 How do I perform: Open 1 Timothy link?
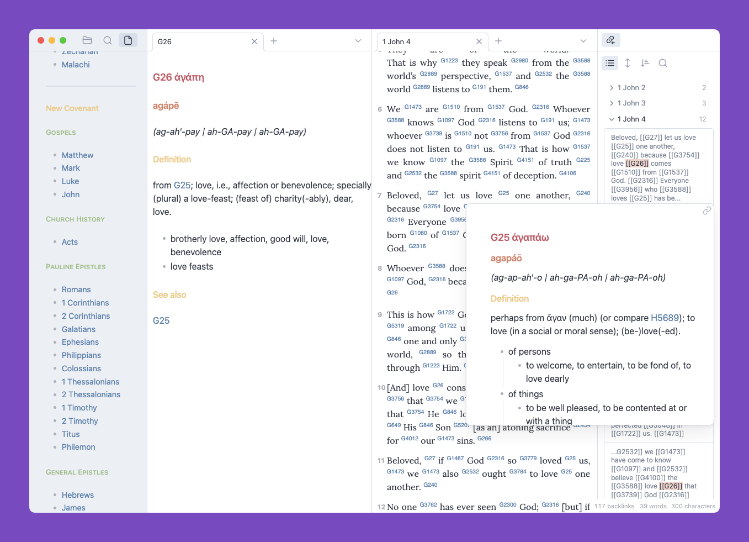click(x=79, y=408)
